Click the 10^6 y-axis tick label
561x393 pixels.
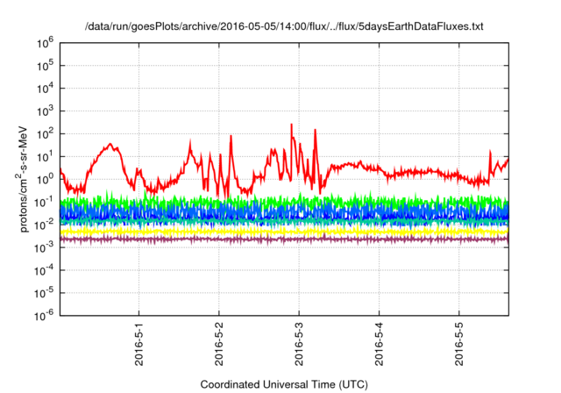coord(45,43)
